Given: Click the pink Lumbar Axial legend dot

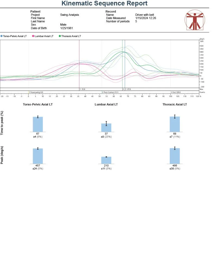Looking at the screenshot, I should pos(33,36).
